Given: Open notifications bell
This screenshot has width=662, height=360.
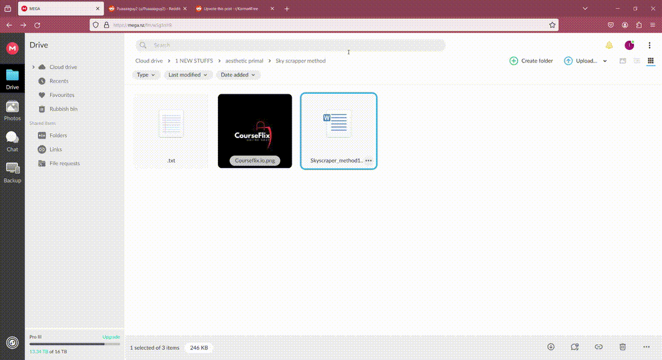Looking at the screenshot, I should tap(609, 45).
